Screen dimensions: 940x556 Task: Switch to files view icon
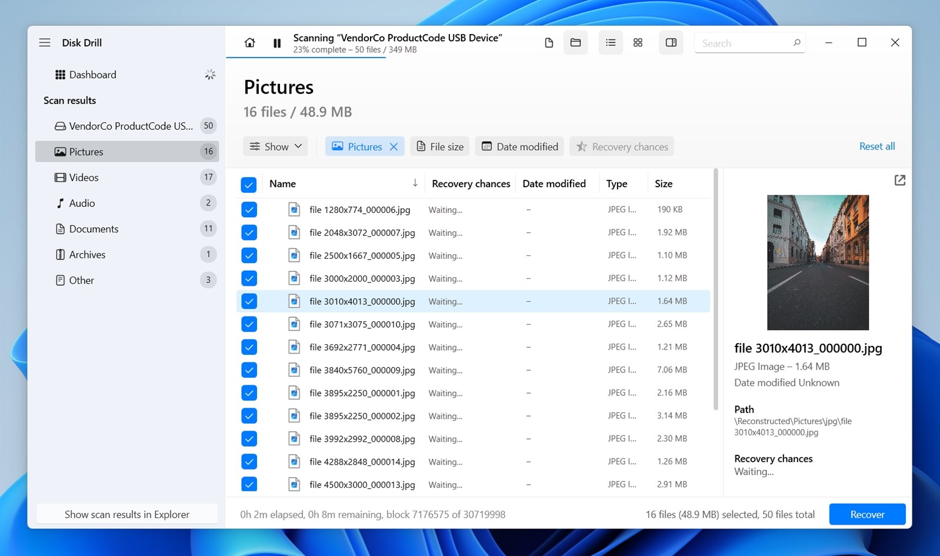click(549, 43)
